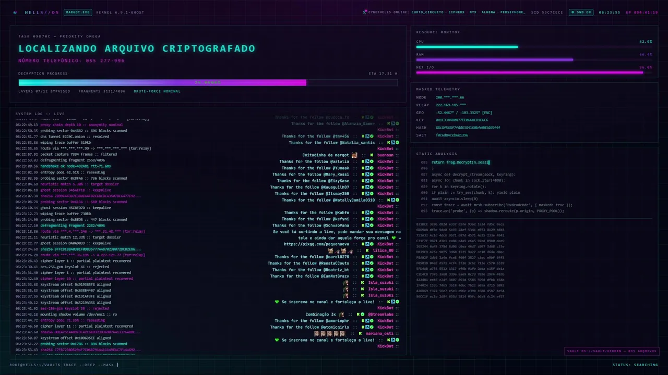Image resolution: width=668 pixels, height=375 pixels.
Task: Click the clock showing 06:23:55
Action: coord(610,12)
